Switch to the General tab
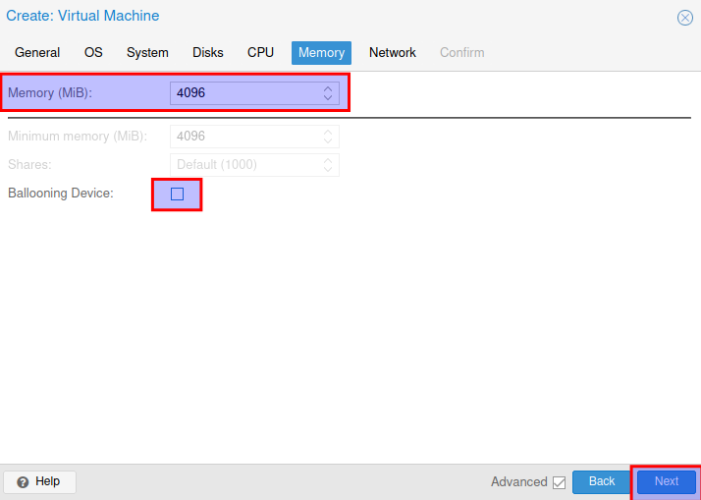701x500 pixels. [x=37, y=53]
